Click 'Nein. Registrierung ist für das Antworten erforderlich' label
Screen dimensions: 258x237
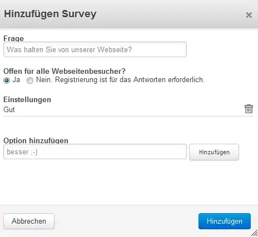pos(121,80)
